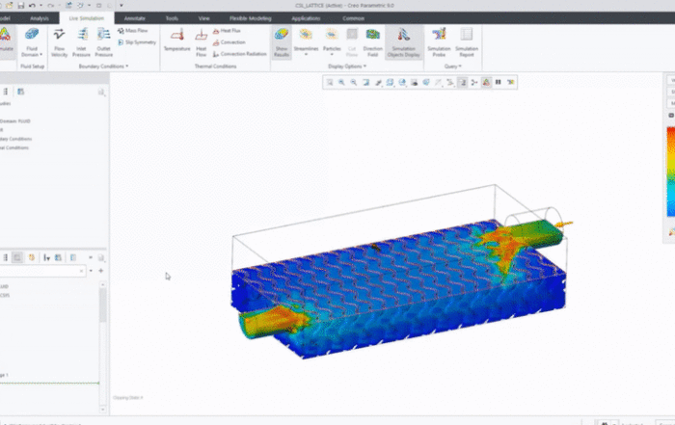Open the quick access toolbar customize arrow
Viewport: 675px width, 425px height.
point(121,6)
